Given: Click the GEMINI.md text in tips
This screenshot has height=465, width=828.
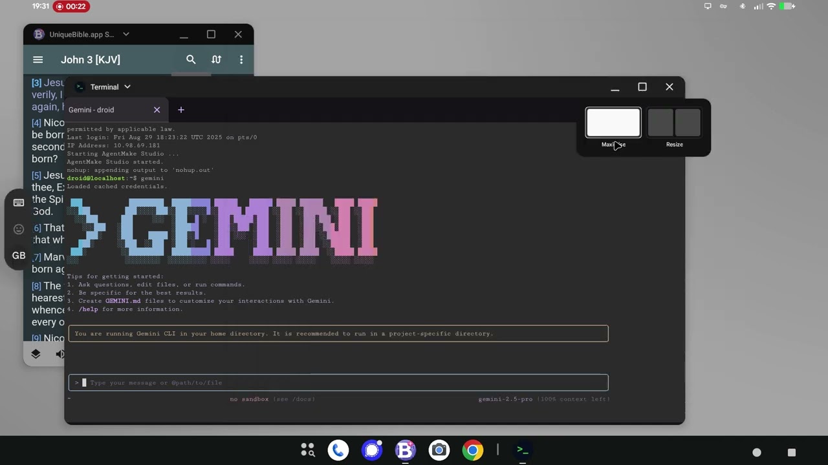Looking at the screenshot, I should point(123,301).
